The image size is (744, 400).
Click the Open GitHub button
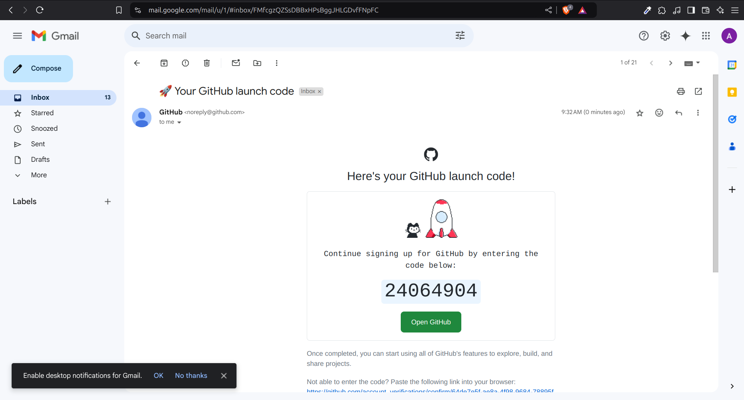pos(431,322)
